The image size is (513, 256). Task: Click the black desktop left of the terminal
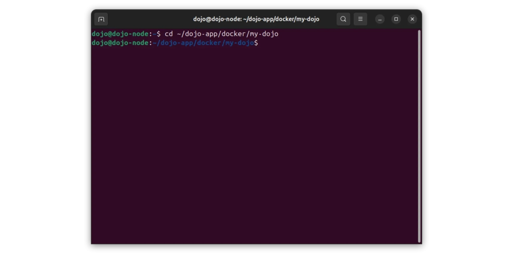44,128
